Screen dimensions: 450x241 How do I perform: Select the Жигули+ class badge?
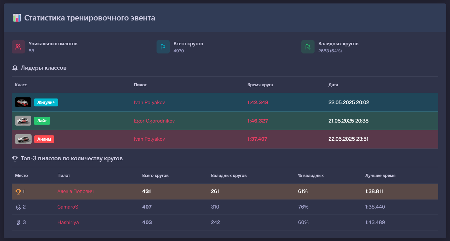pos(46,102)
